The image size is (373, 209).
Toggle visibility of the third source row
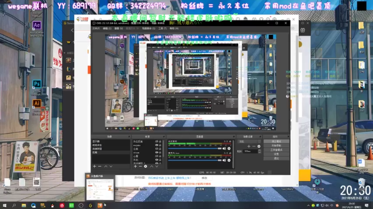pos(157,149)
